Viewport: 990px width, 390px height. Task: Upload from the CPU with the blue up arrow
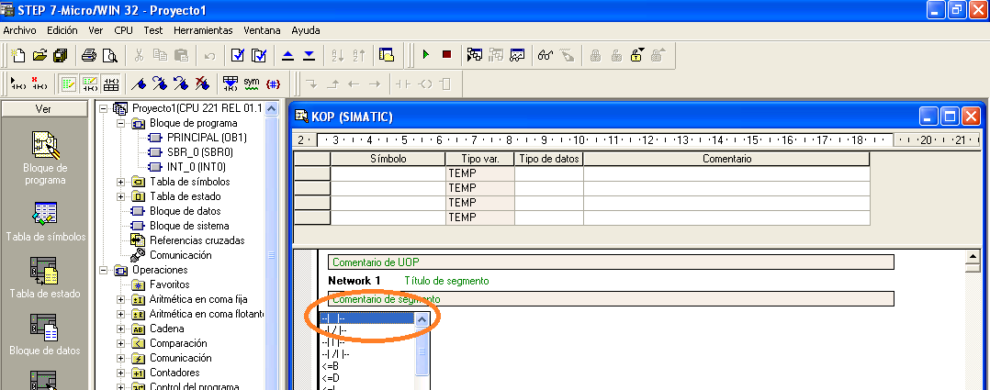click(288, 56)
